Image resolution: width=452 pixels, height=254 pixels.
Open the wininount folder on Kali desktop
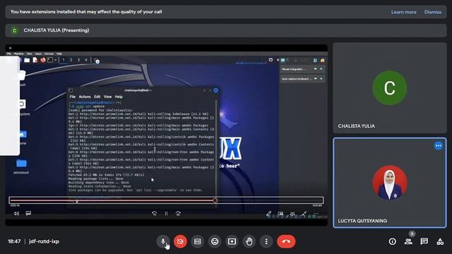[x=21, y=167]
